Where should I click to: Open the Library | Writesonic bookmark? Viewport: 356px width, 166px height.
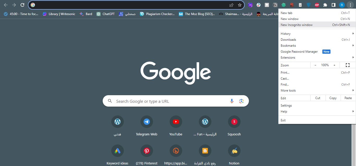point(59,14)
